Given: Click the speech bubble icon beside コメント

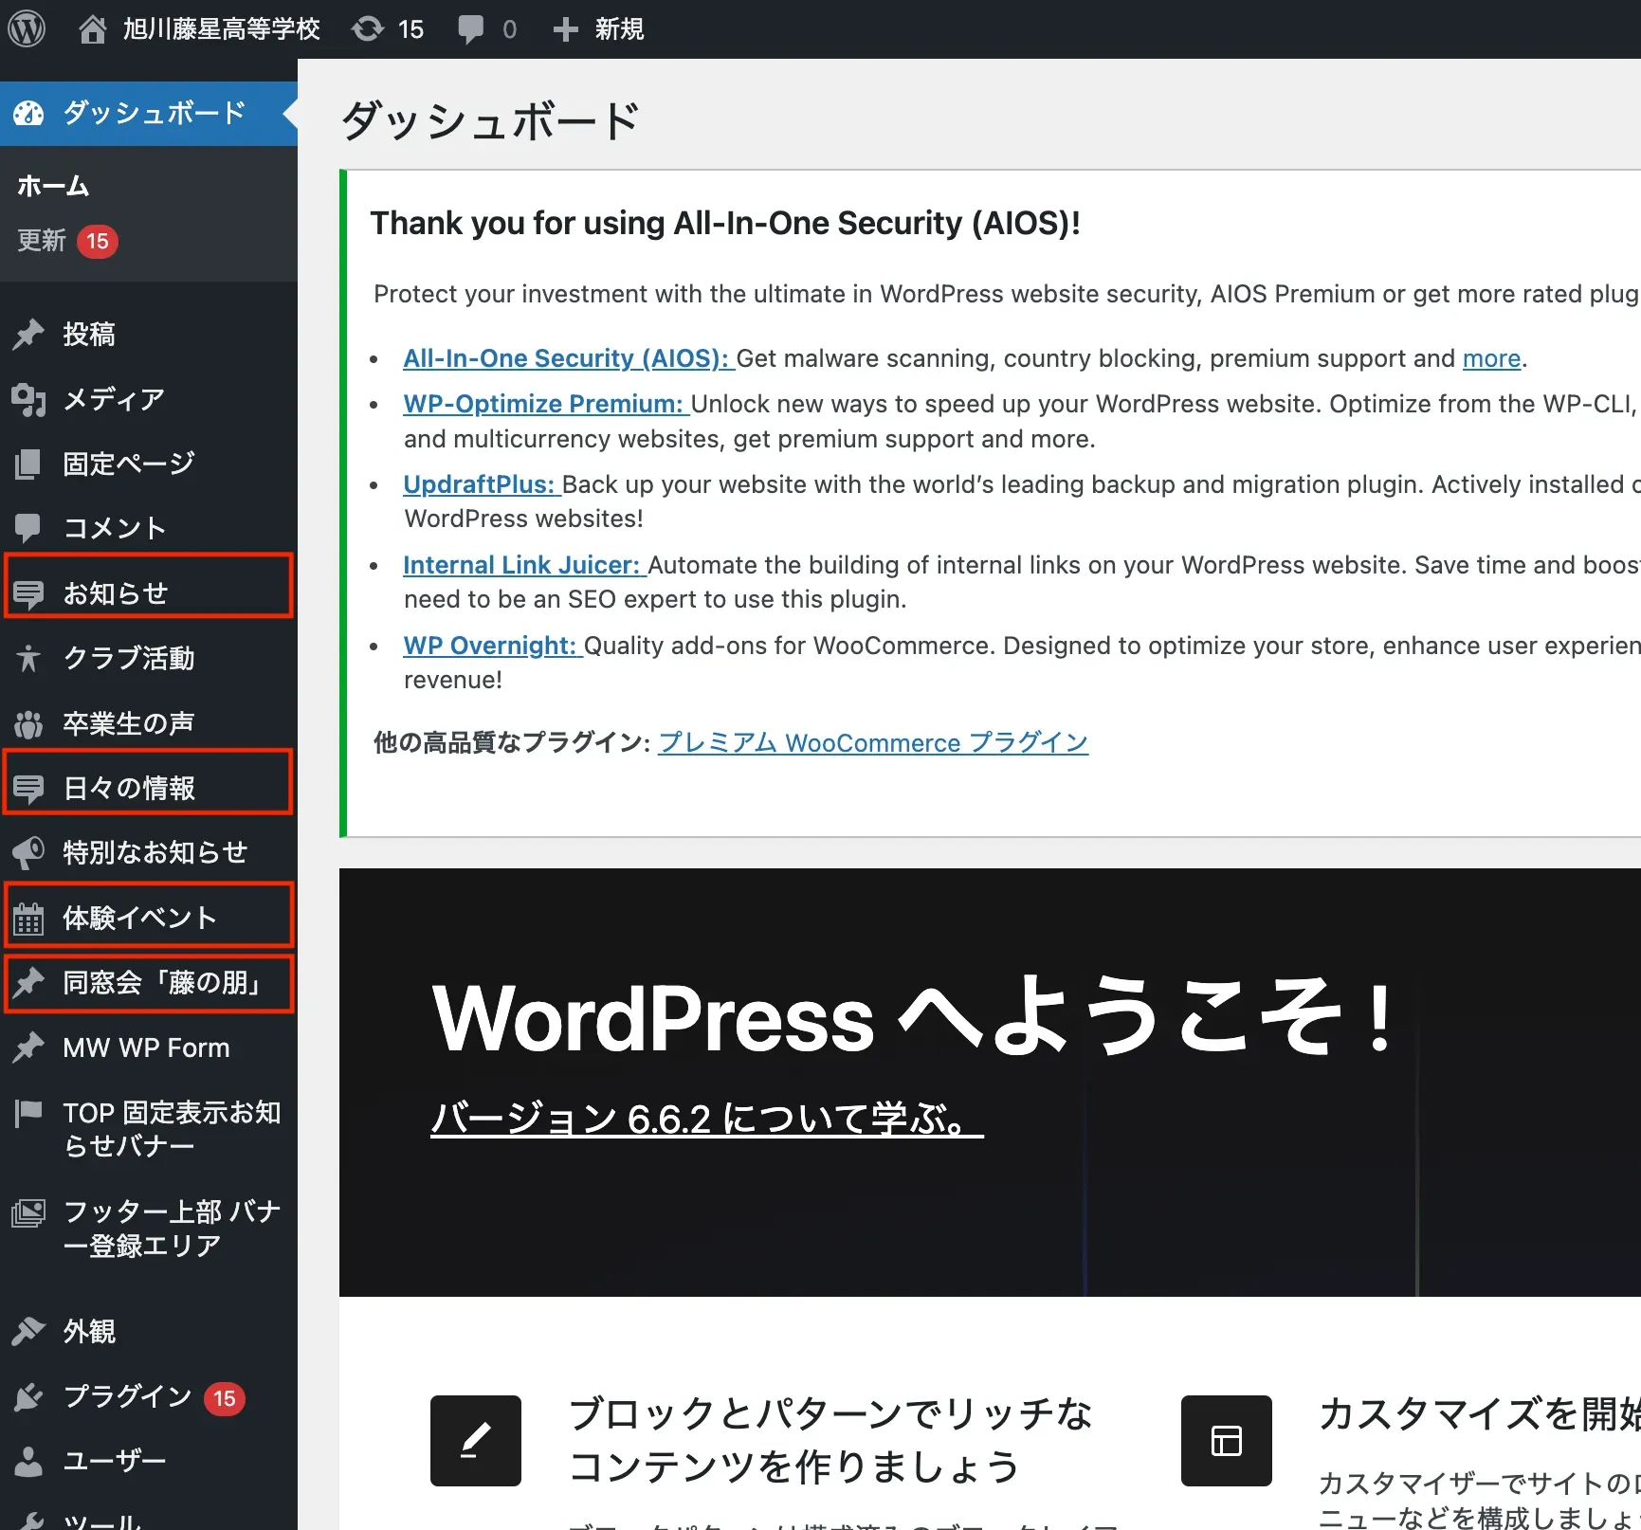Looking at the screenshot, I should click(x=28, y=528).
